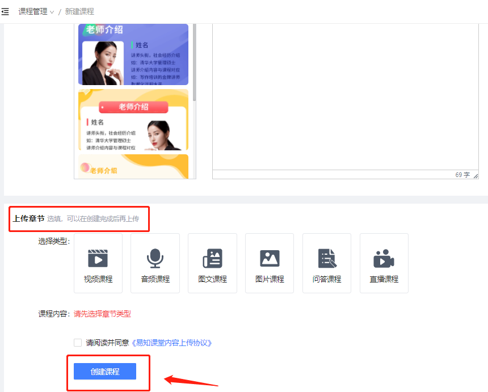Open the 《易知课堂内容上传协议》 link

point(172,343)
